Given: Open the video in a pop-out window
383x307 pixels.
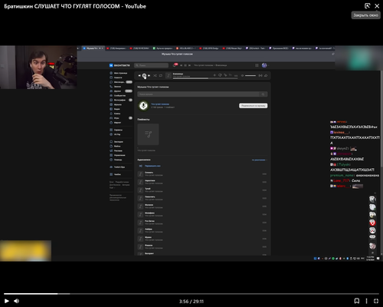Looking at the screenshot, I should pyautogui.click(x=367, y=6).
